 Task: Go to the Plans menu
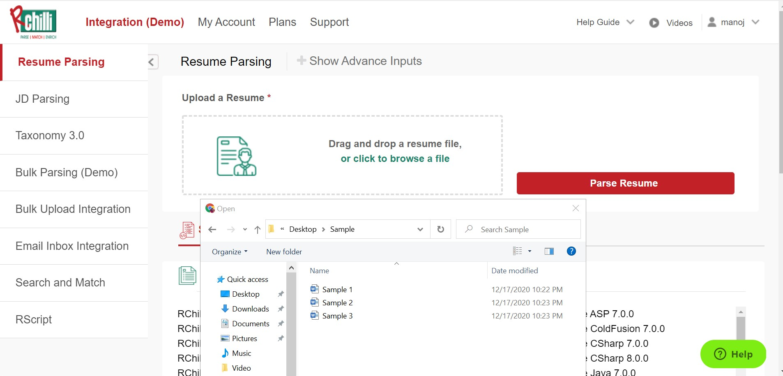(x=282, y=22)
